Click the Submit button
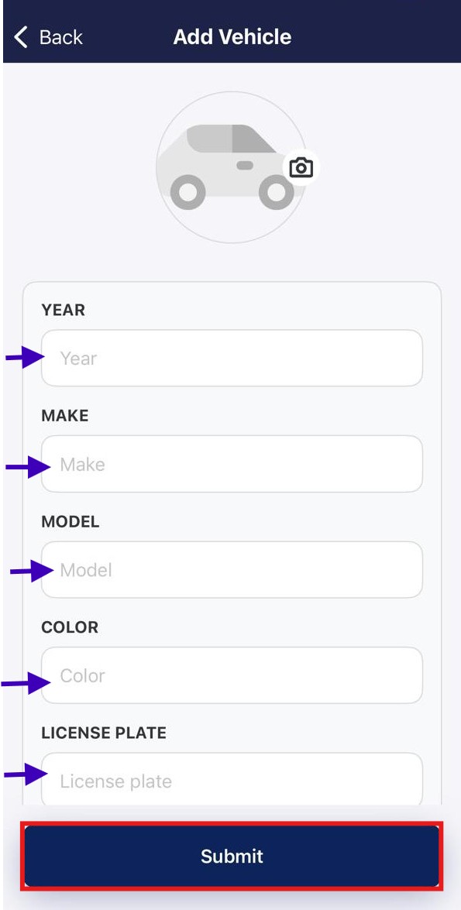This screenshot has width=461, height=910. tap(232, 856)
